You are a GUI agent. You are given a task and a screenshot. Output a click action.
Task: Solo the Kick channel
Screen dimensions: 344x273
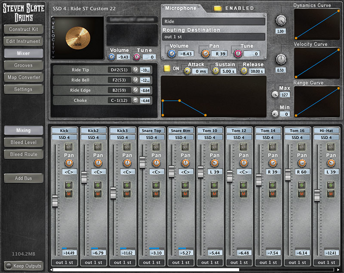(69, 185)
